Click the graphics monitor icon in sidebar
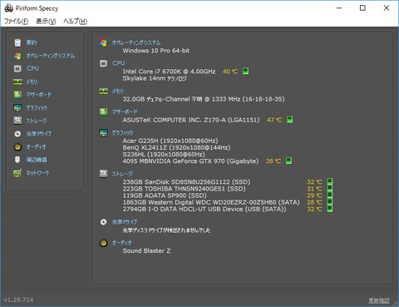Screen dimensions: 399x307 pyautogui.click(x=17, y=107)
